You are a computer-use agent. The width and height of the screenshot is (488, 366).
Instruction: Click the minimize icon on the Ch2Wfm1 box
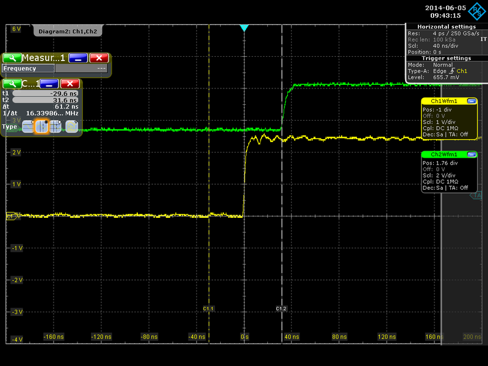[x=472, y=154]
